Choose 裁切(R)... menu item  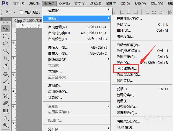tap(77, 71)
